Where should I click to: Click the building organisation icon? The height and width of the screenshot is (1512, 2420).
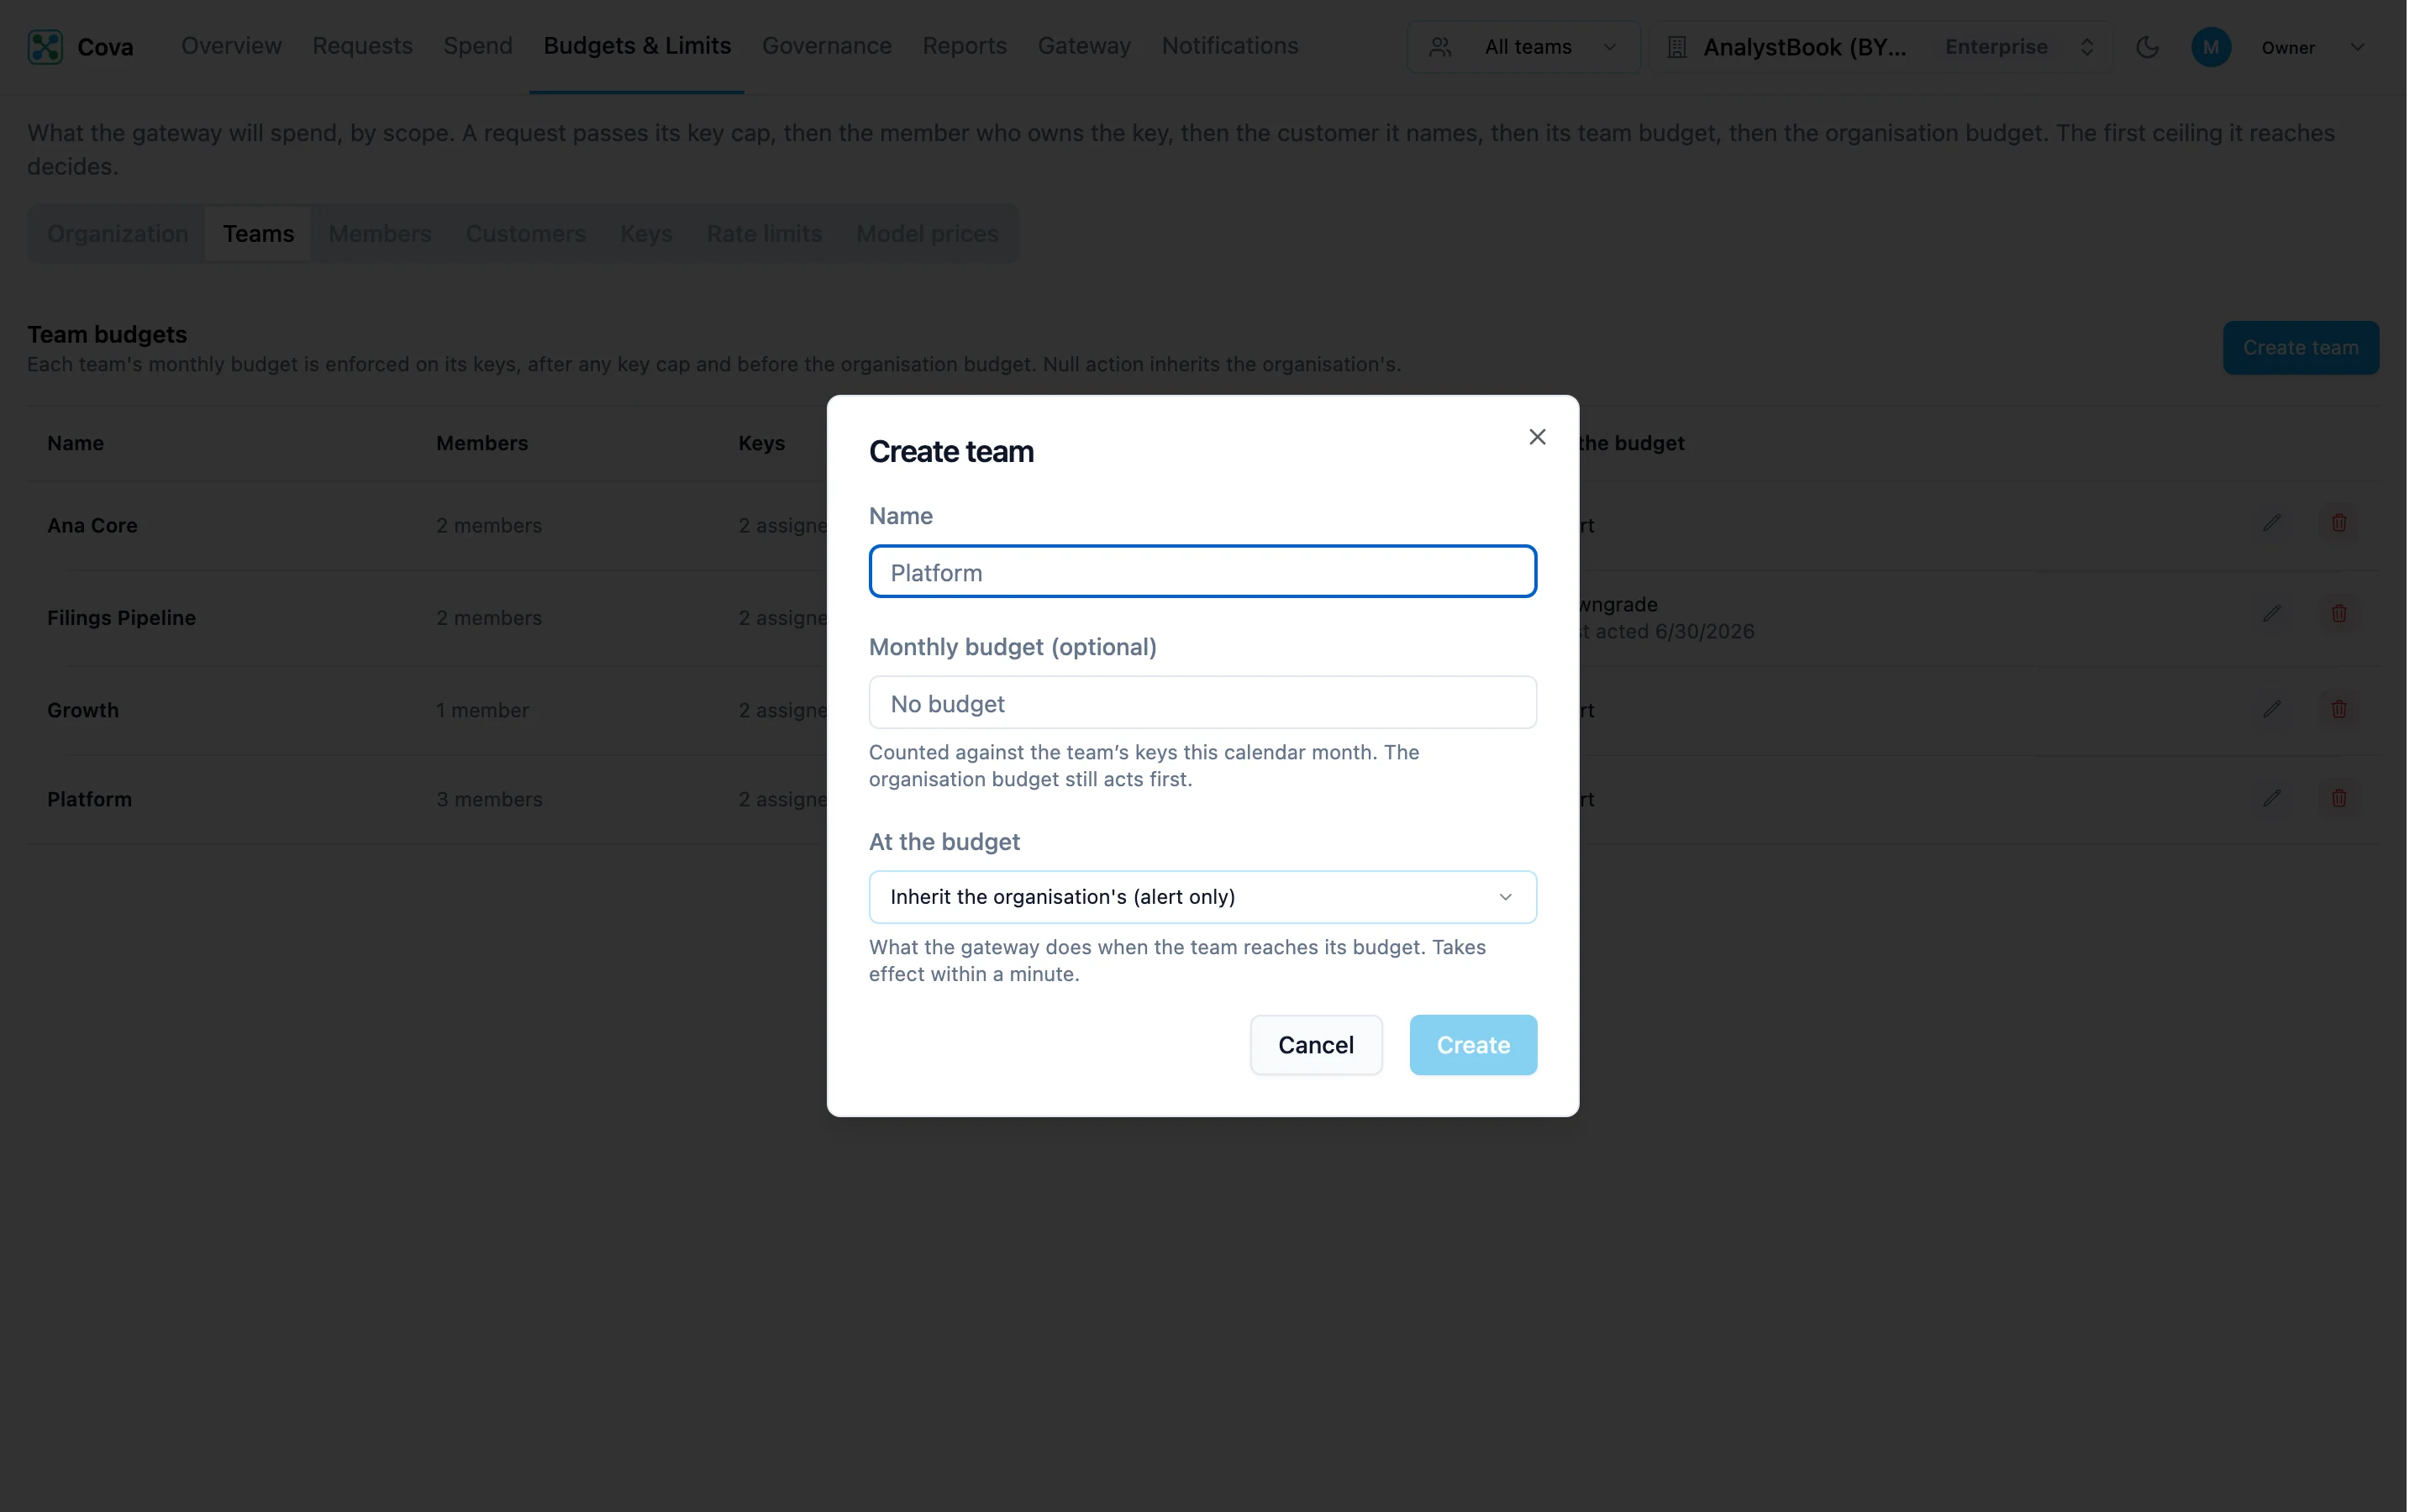[1676, 47]
